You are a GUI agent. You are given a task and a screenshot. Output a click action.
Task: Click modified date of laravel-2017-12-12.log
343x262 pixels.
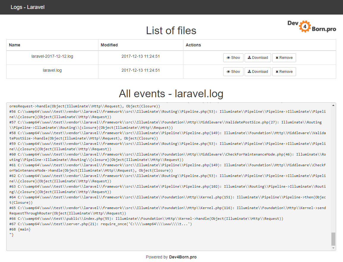click(141, 56)
